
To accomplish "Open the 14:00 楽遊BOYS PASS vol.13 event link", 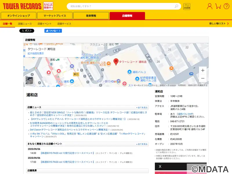I will click(x=68, y=153).
